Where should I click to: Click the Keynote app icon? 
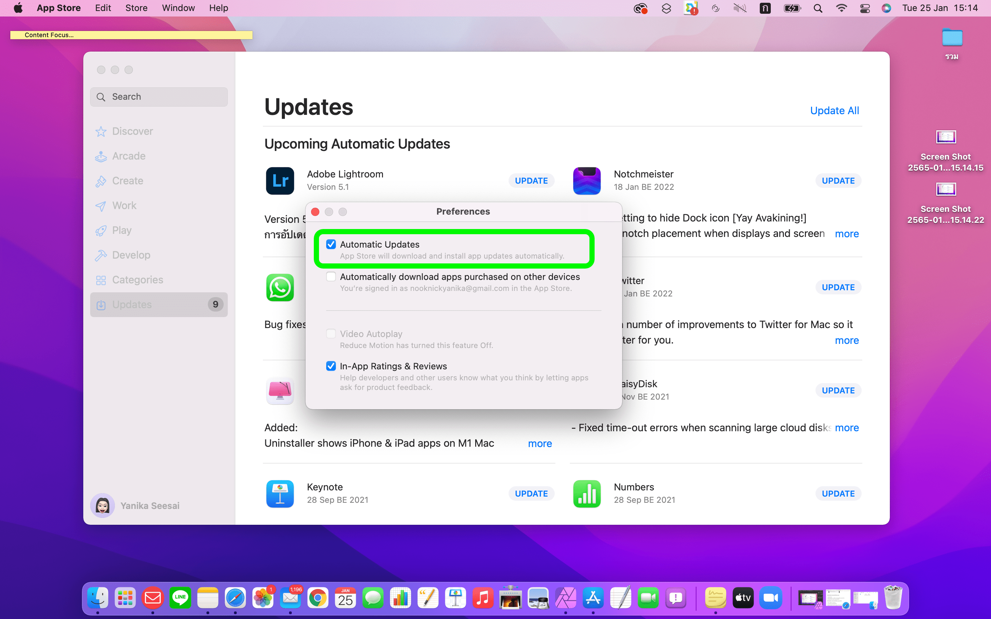280,493
